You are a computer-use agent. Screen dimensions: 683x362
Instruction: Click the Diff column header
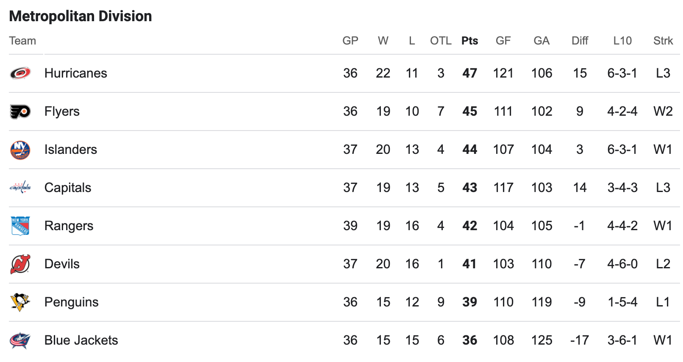pos(580,41)
